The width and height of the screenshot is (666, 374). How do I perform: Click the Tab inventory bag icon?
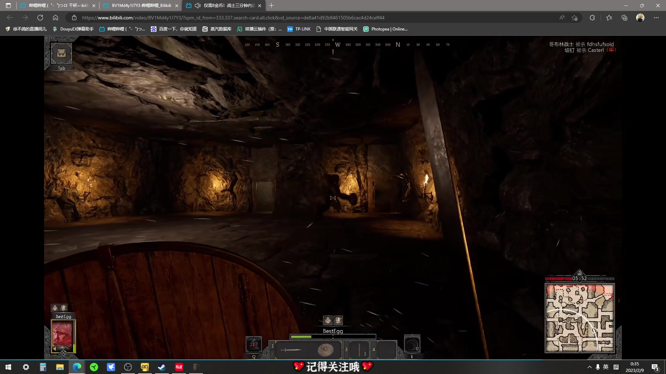[61, 53]
